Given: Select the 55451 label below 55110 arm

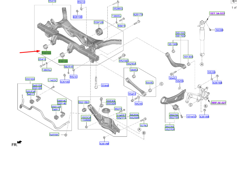Looking at the screenshot, I should point(173,78).
